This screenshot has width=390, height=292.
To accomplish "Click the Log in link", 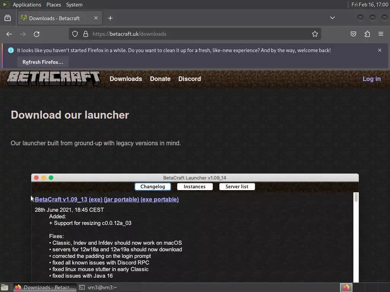I will pos(372,79).
